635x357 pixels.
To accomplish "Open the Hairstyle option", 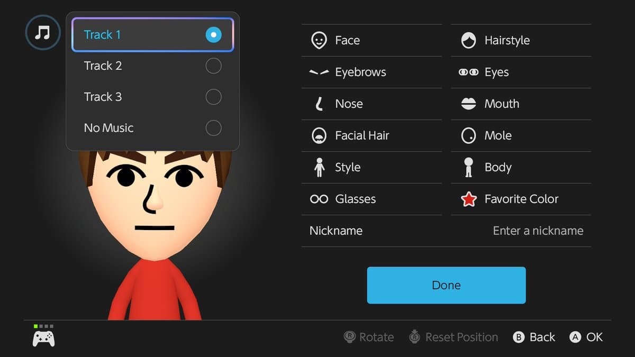I will tap(521, 41).
